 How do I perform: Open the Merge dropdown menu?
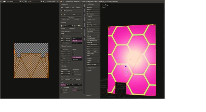click(93, 63)
